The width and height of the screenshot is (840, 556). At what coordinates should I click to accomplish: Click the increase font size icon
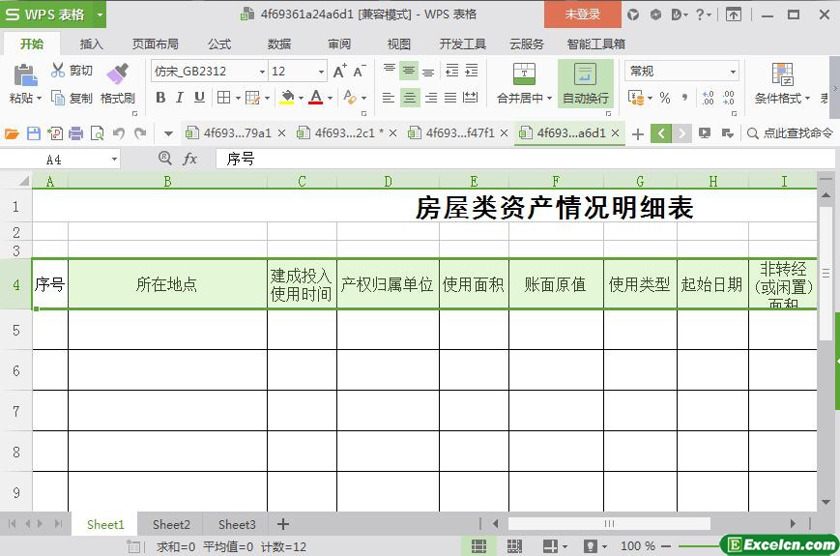tap(339, 72)
